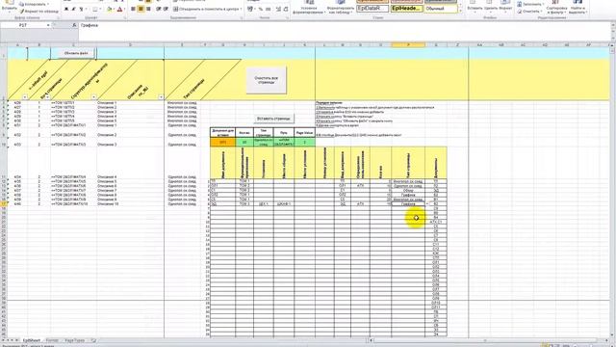The height and width of the screenshot is (347, 616).
Task: Select the orange cell under Документ для вставки
Action: click(222, 142)
